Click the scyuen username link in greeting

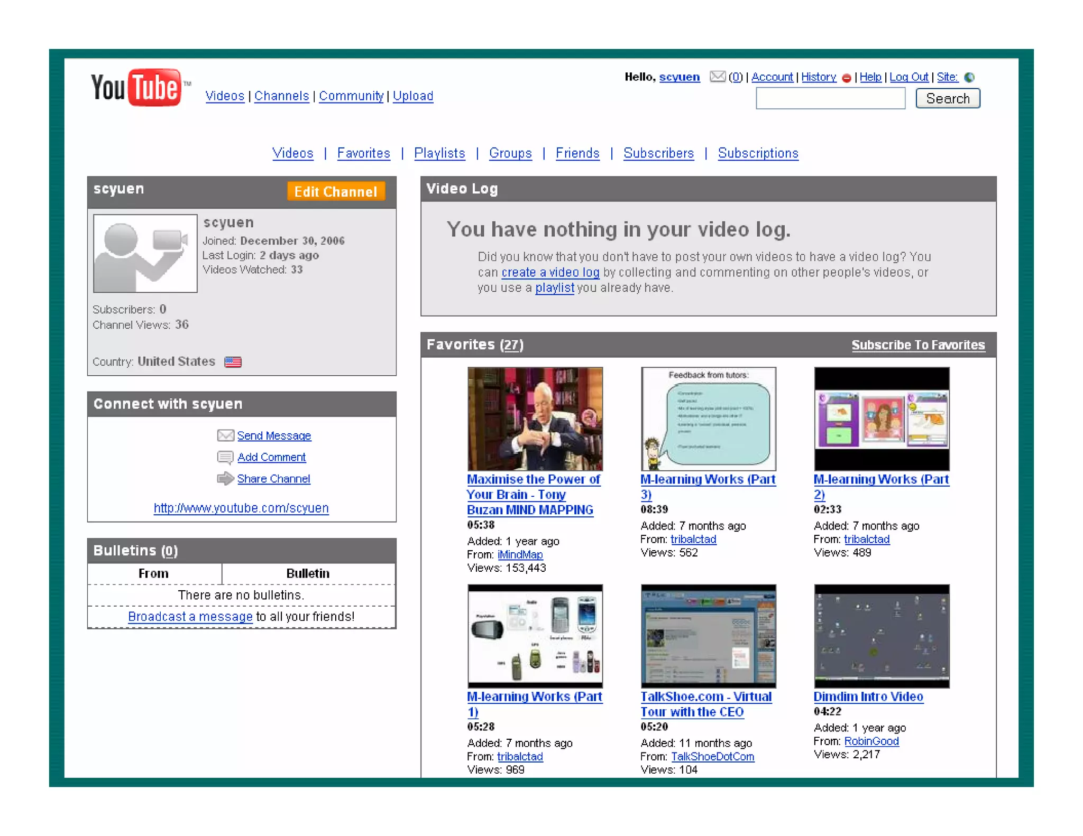[679, 77]
